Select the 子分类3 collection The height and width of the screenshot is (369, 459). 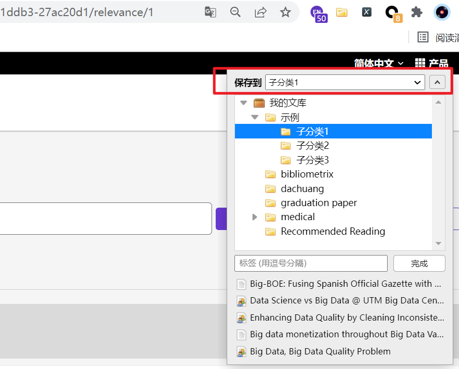click(x=313, y=160)
